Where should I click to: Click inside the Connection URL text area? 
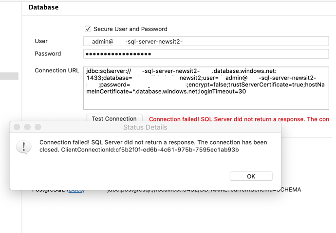[x=206, y=87]
